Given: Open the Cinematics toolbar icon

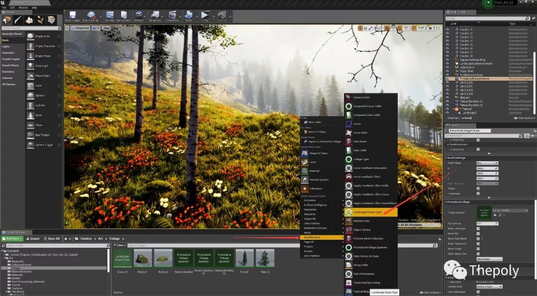Looking at the screenshot, I should (x=172, y=16).
